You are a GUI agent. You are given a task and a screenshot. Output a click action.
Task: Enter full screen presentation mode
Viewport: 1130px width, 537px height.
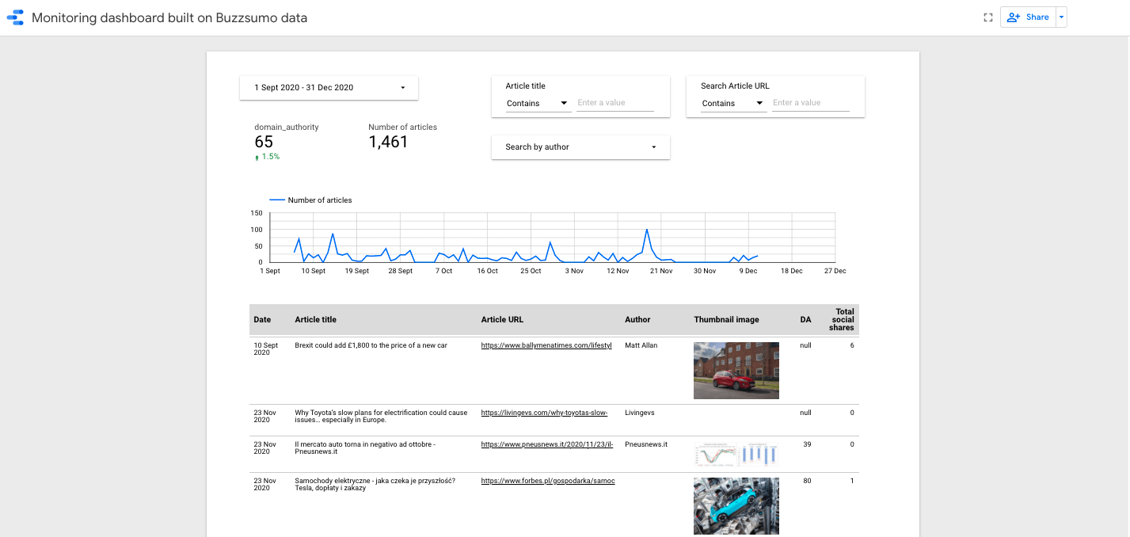[987, 17]
